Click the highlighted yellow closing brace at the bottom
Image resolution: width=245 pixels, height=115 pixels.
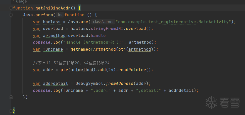click(x=14, y=111)
